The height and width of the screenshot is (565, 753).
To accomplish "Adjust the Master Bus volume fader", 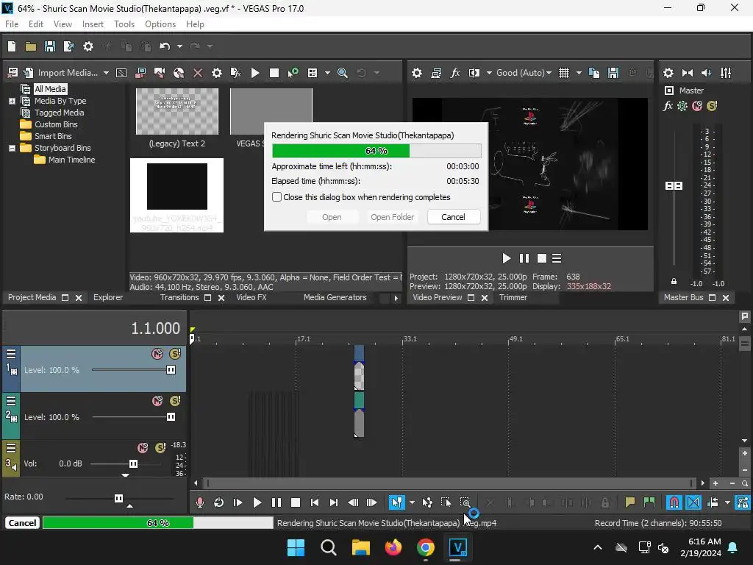I will 674,185.
